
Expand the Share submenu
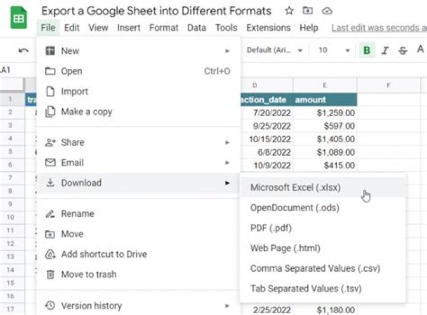pos(138,143)
